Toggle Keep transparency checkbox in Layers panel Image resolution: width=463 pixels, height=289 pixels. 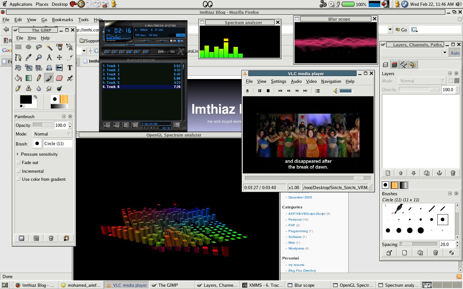[451, 81]
